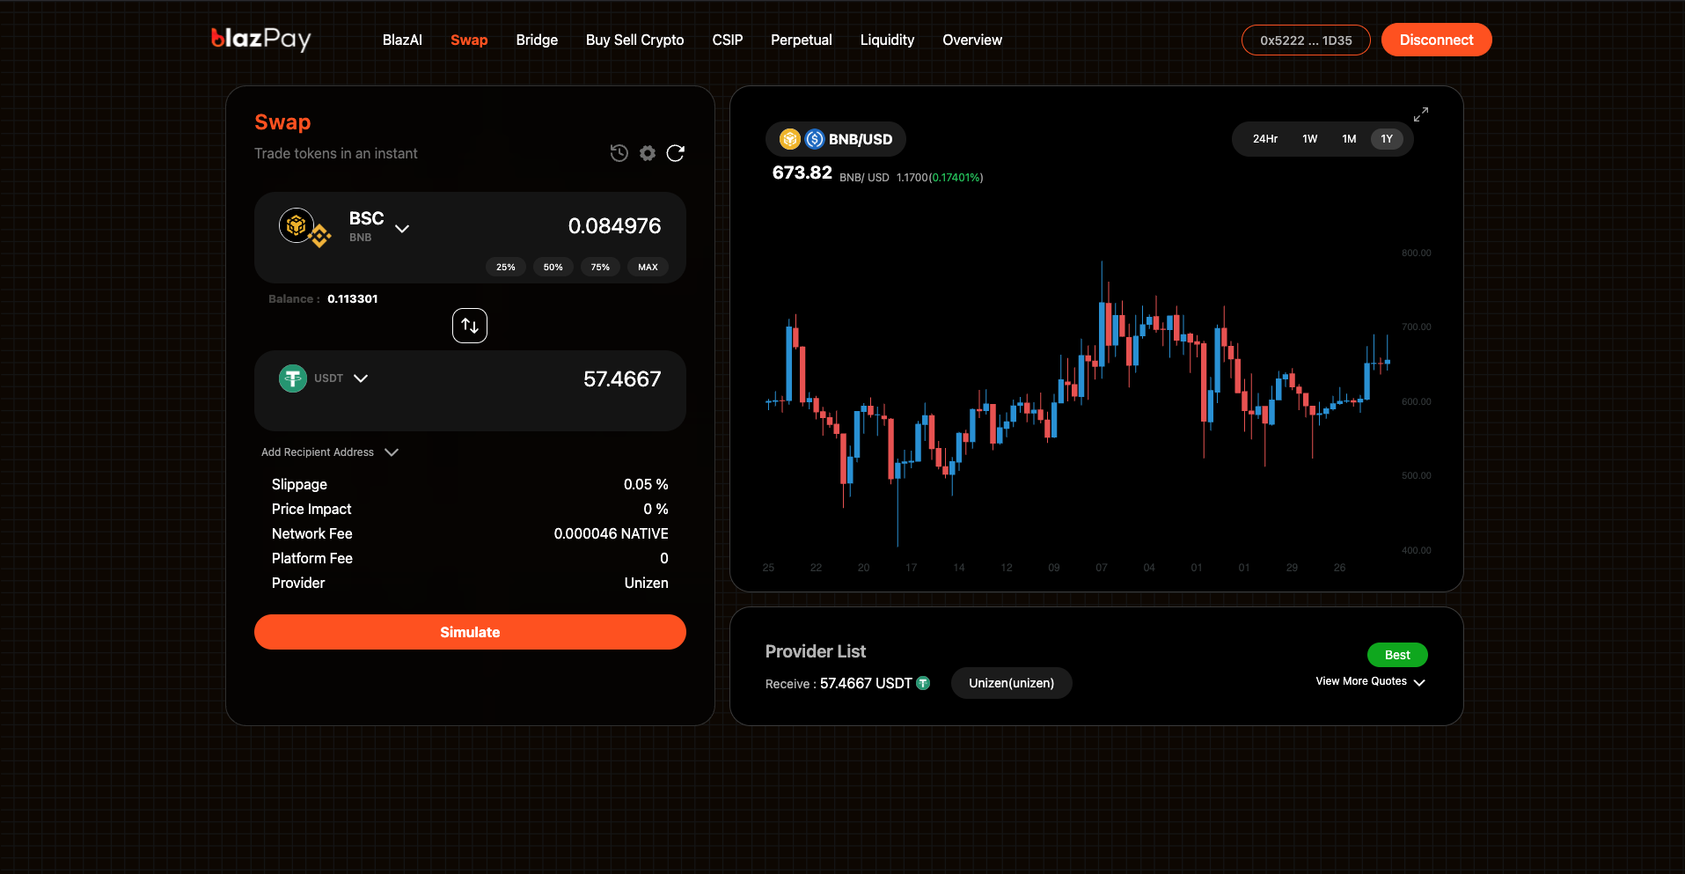Click the 400.00 axis label
The image size is (1685, 874).
coord(1416,550)
